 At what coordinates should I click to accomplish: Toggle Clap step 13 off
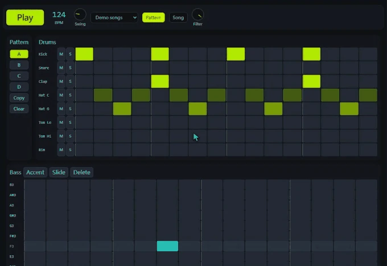[x=311, y=81]
